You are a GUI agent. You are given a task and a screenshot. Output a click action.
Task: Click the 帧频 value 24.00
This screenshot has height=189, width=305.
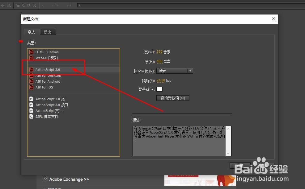161,80
